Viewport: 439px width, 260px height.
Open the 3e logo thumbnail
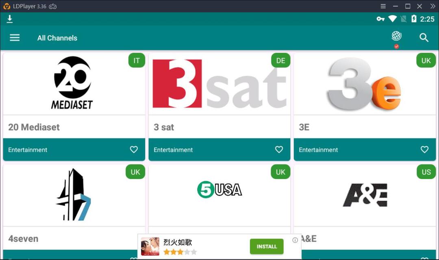(x=364, y=83)
